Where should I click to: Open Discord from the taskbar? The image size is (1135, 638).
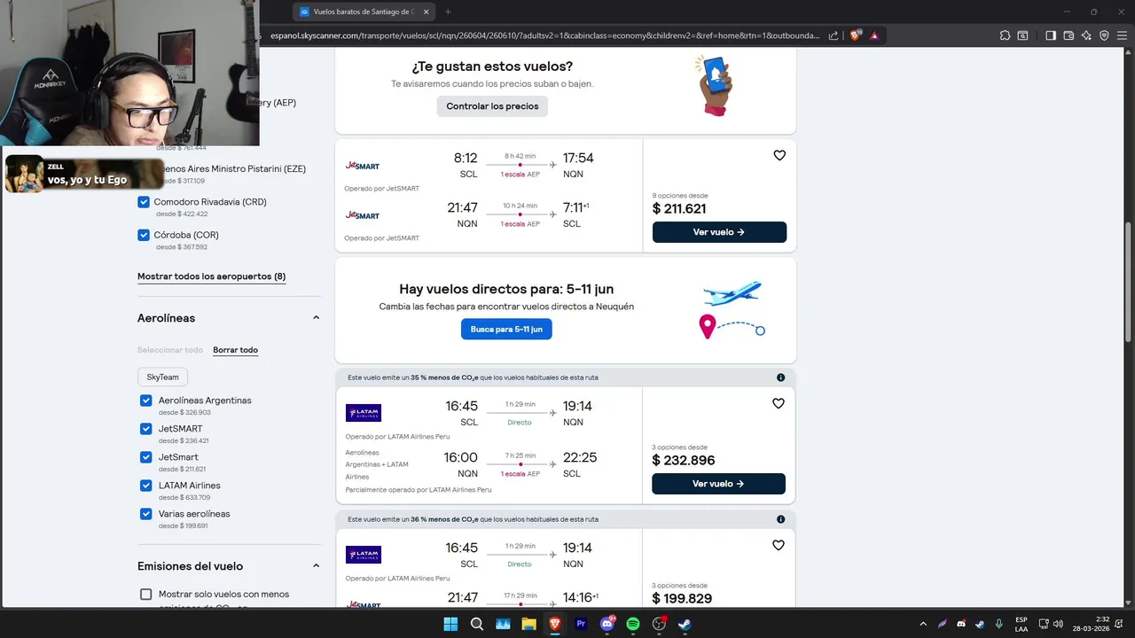tap(608, 624)
